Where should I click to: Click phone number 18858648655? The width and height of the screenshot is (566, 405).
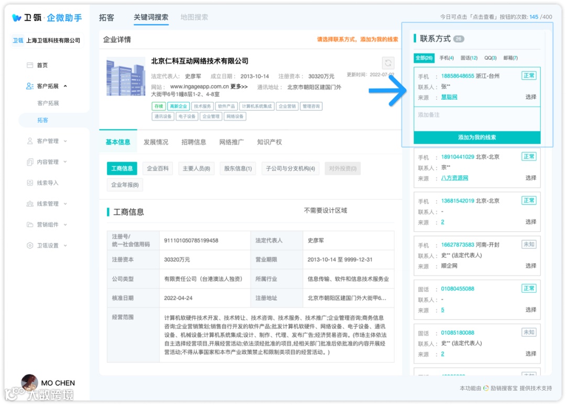pos(458,76)
